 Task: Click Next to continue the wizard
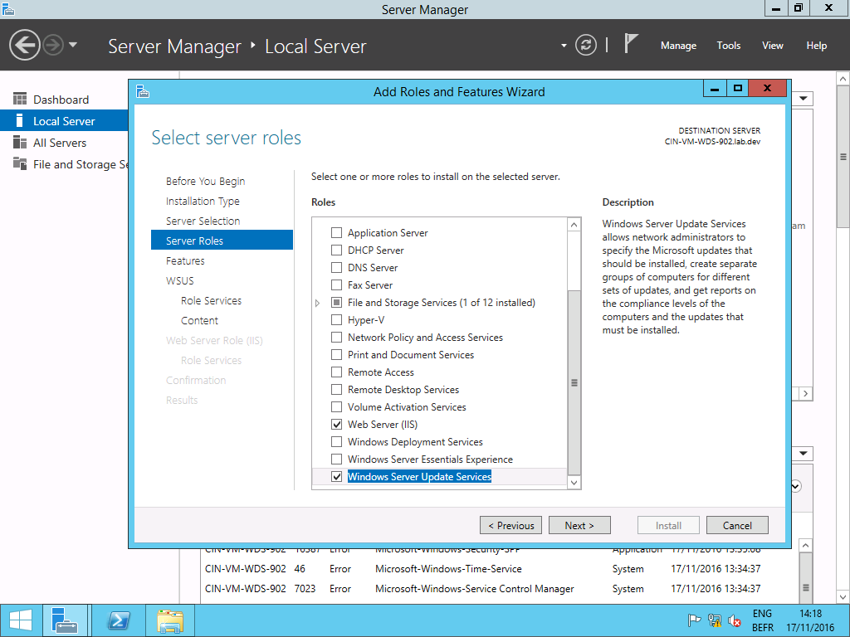(x=579, y=525)
